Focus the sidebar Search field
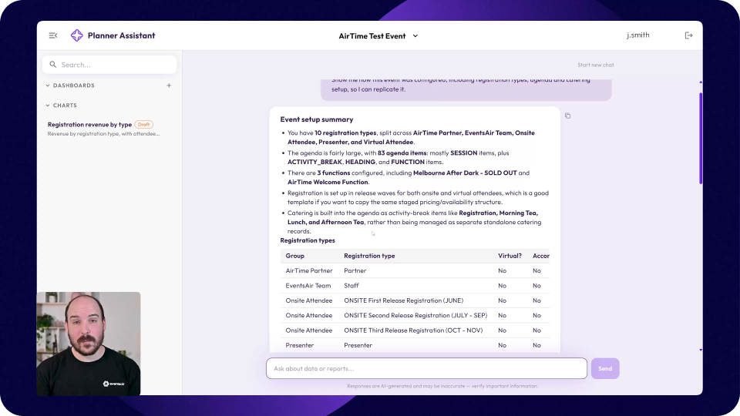Image resolution: width=740 pixels, height=416 pixels. pos(109,65)
